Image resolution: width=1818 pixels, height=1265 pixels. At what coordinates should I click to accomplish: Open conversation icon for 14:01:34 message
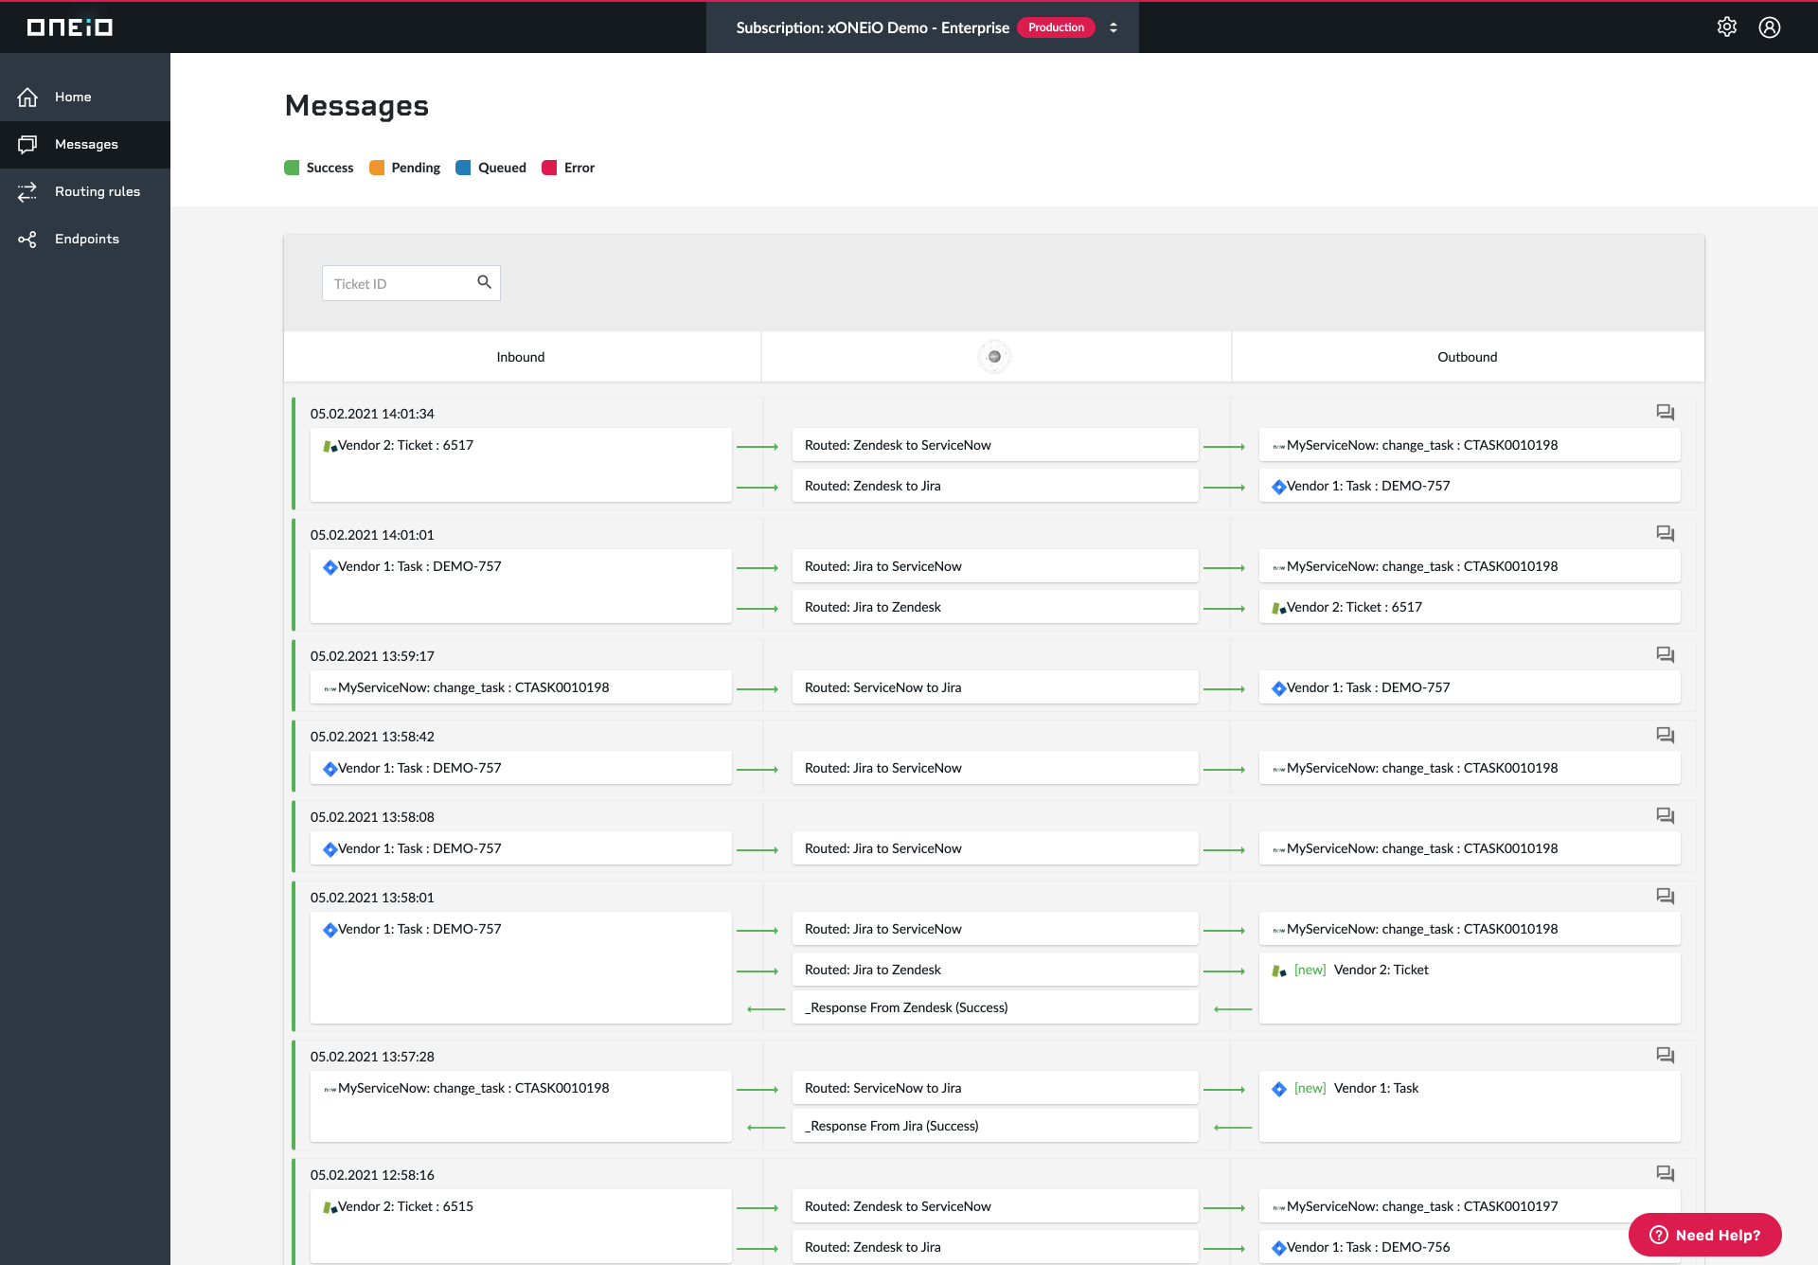[x=1666, y=413]
